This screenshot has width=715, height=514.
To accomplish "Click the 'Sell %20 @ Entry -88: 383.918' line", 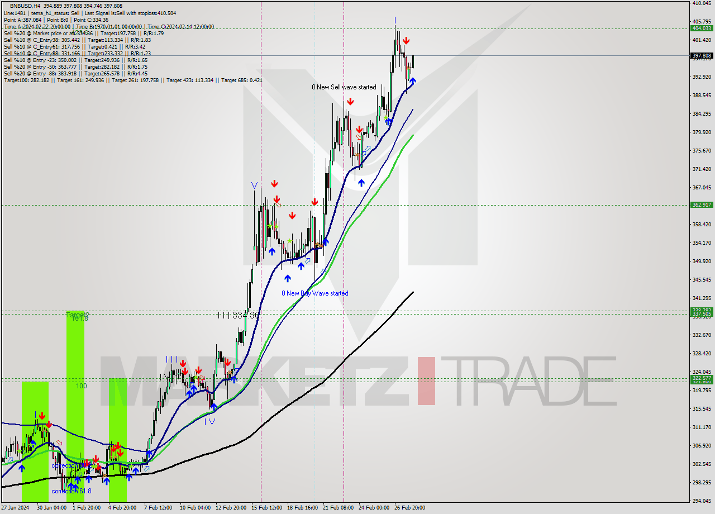I will tap(75, 73).
